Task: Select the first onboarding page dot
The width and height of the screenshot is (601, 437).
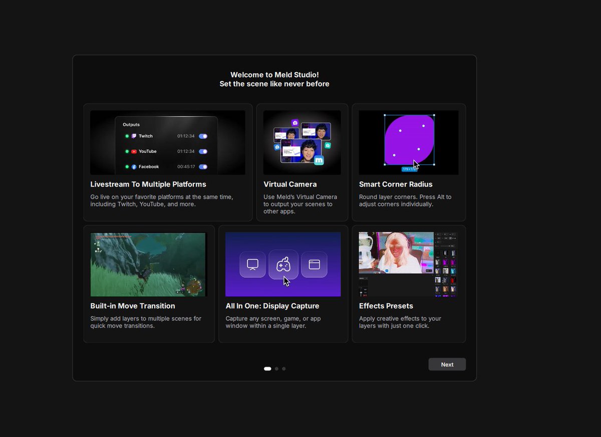Action: click(267, 369)
